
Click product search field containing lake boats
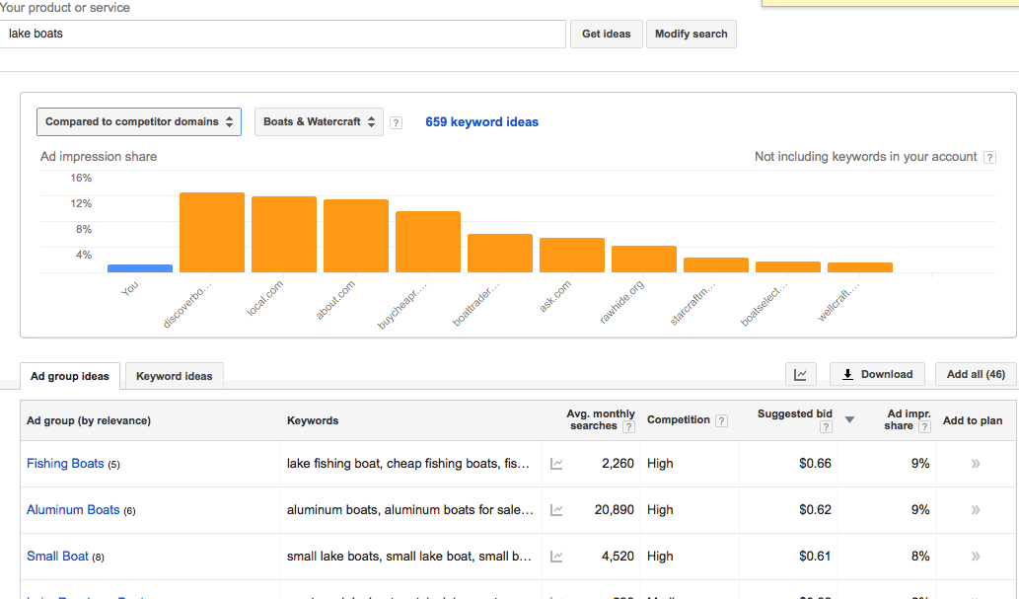(283, 34)
